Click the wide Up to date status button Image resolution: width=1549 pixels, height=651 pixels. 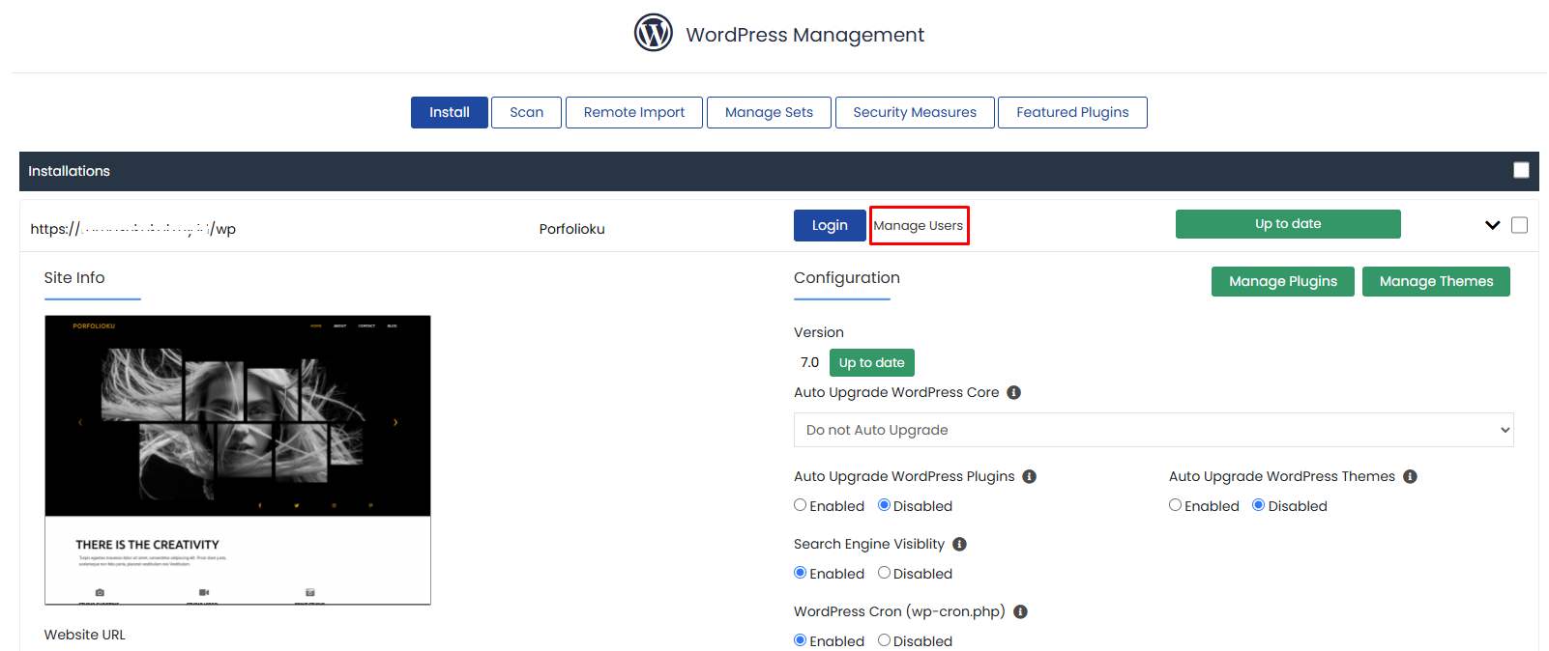pos(1288,224)
